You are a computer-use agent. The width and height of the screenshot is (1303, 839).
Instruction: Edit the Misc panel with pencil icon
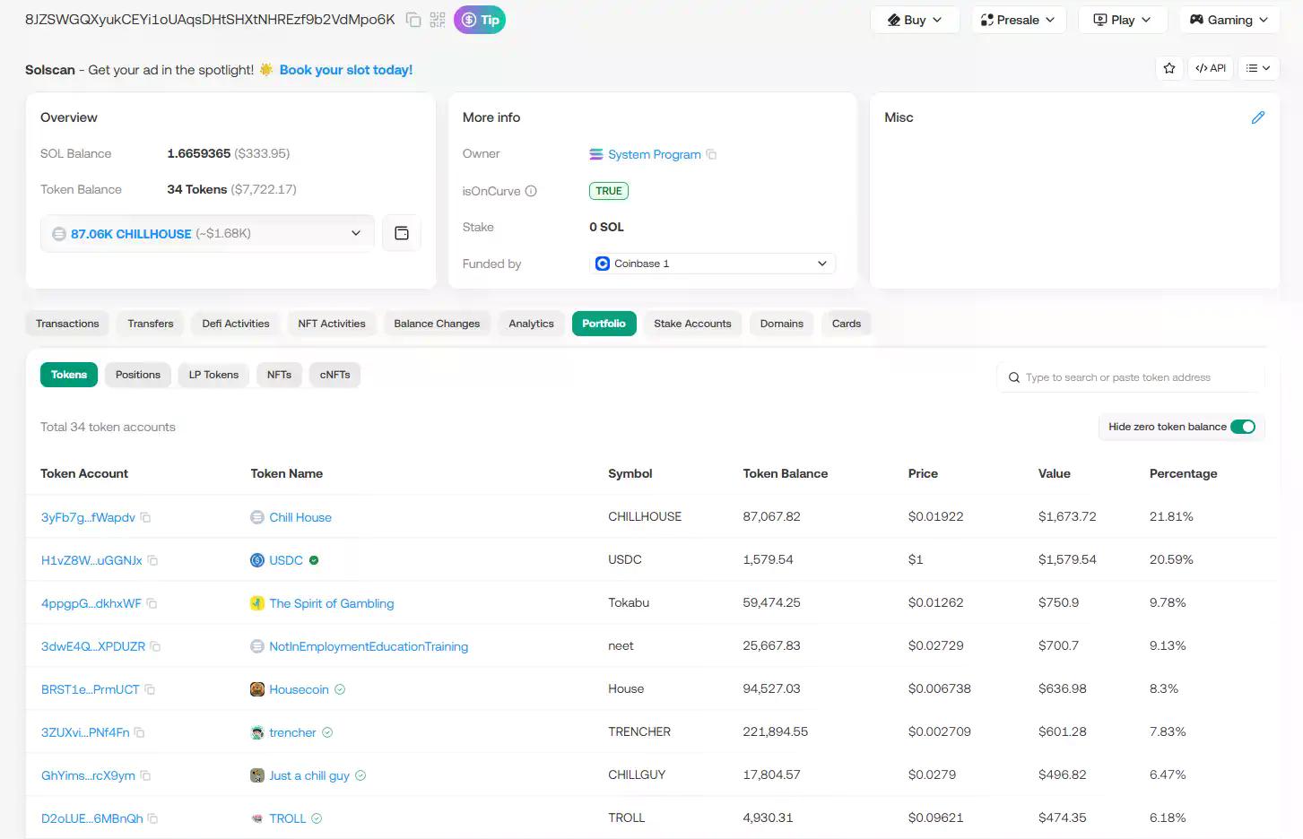pos(1258,117)
